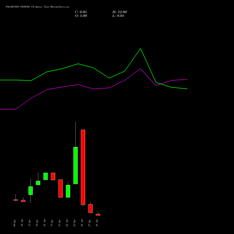Screen dimensions: 234x234
Task: Click the close value 'C: 0.05'
Action: click(81, 12)
